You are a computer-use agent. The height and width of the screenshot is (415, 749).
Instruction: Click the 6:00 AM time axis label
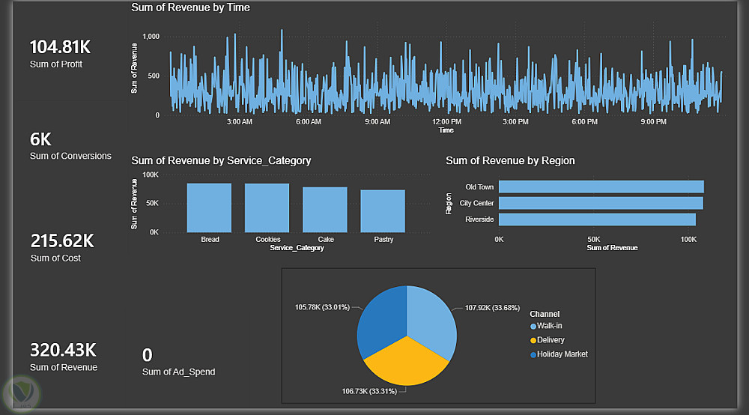[309, 122]
